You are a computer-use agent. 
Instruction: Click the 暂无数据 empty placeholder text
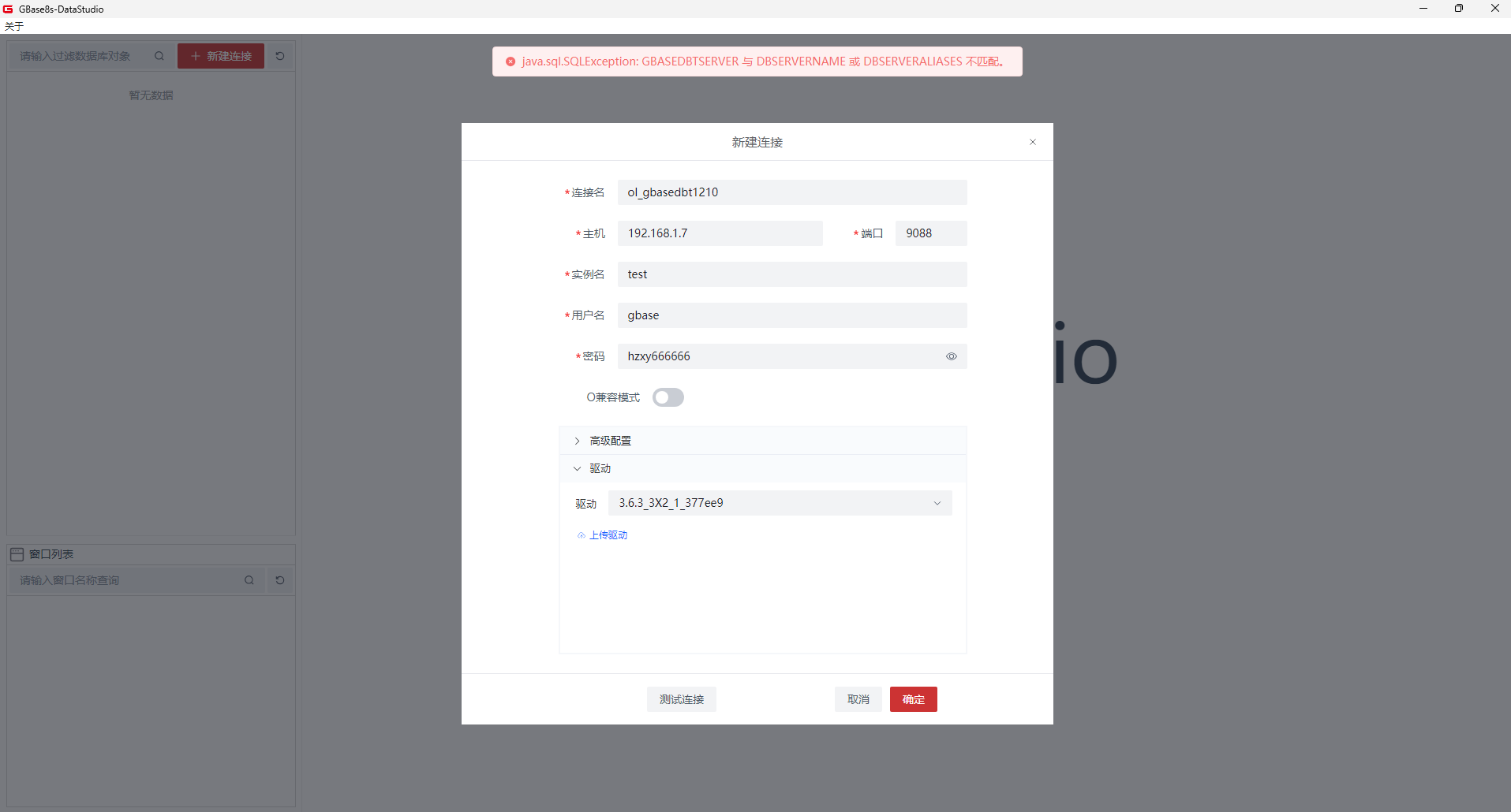click(x=151, y=95)
